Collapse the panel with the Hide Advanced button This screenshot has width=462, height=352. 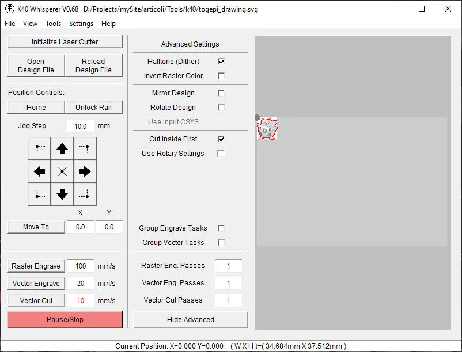pyautogui.click(x=190, y=319)
